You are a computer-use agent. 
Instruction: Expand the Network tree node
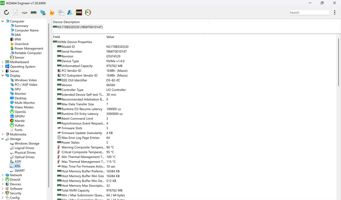click(x=3, y=175)
